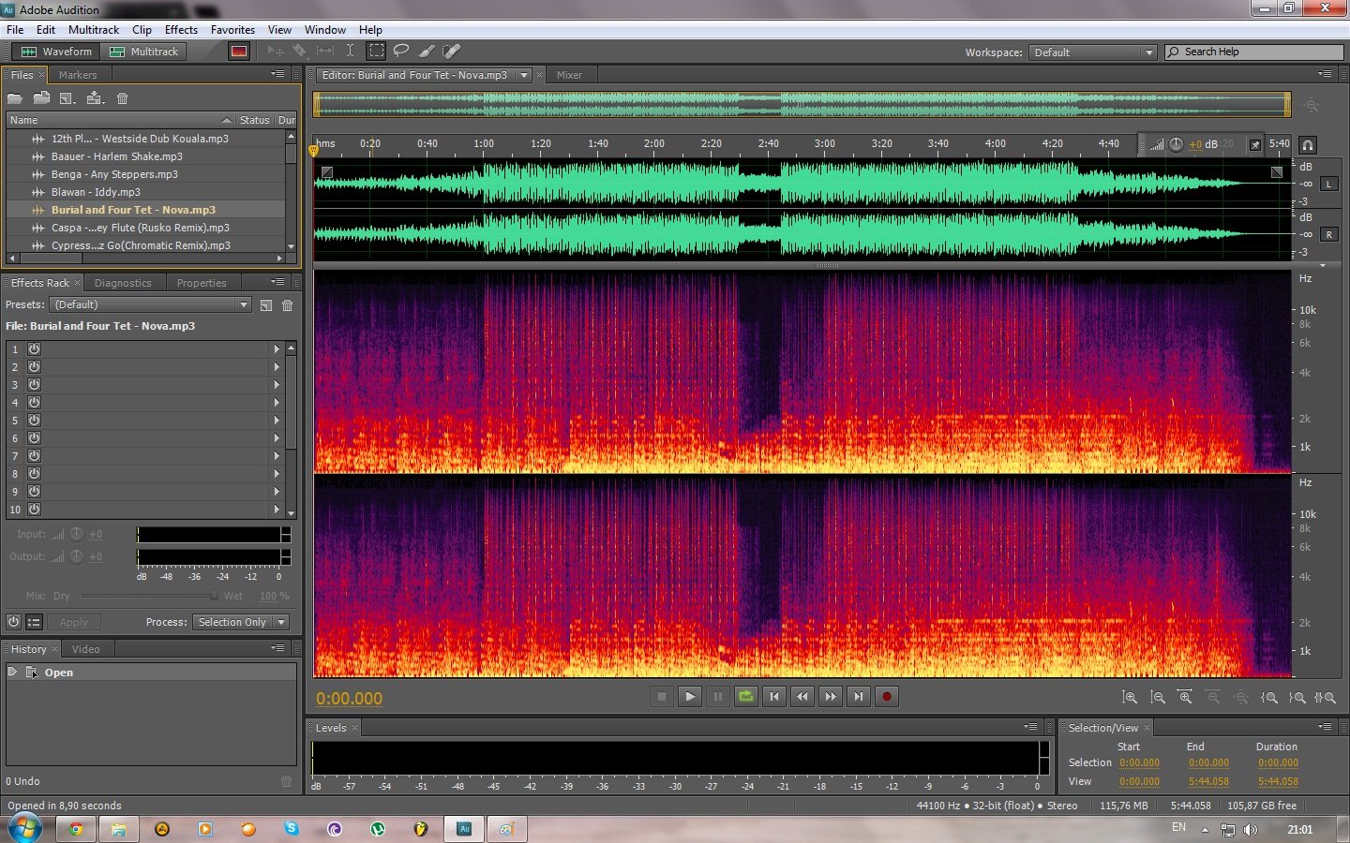Open the Process Selection Only dropdown
This screenshot has width=1350, height=843.
241,622
